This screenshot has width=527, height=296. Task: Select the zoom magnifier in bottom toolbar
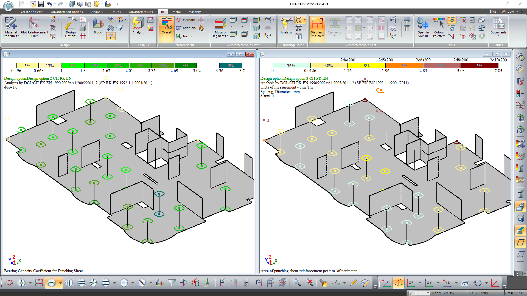click(x=297, y=283)
